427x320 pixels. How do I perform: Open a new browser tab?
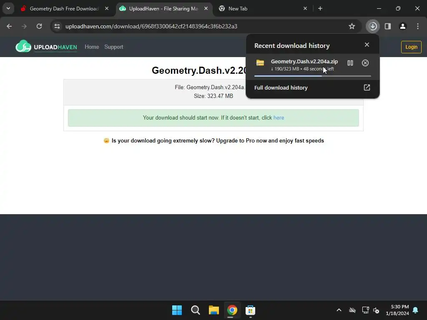pos(320,8)
